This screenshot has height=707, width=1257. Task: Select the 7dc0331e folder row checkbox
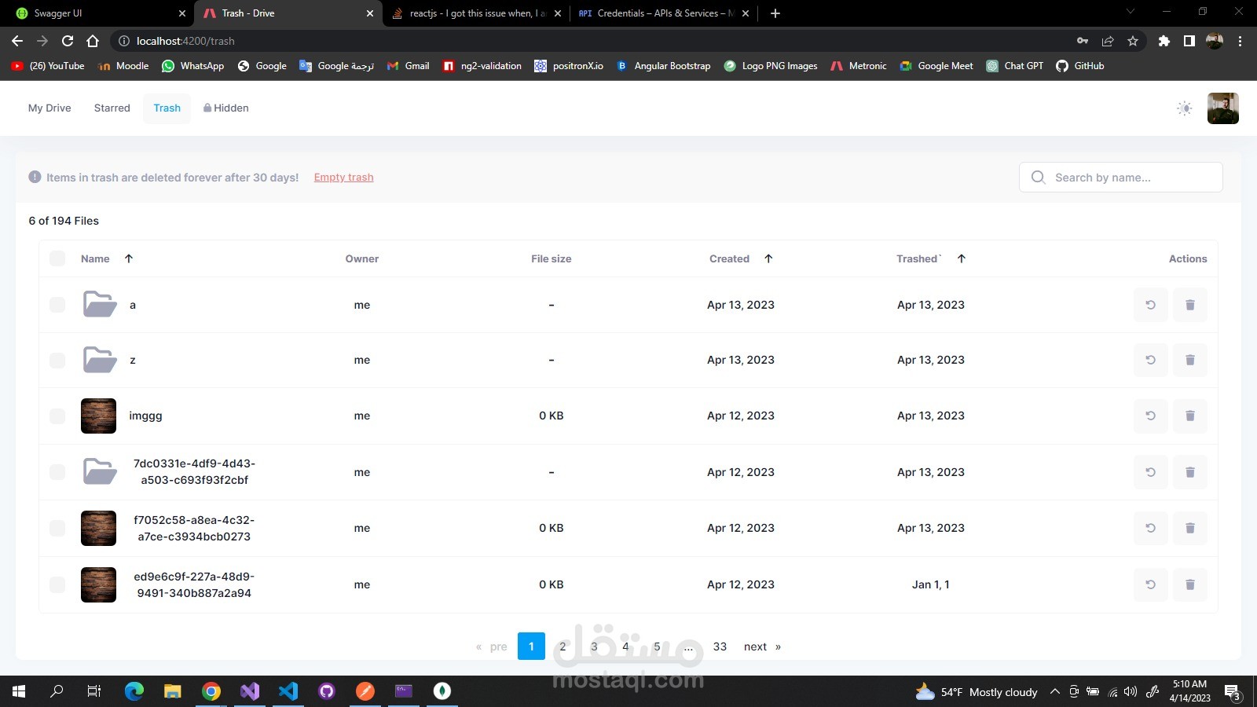(x=57, y=472)
